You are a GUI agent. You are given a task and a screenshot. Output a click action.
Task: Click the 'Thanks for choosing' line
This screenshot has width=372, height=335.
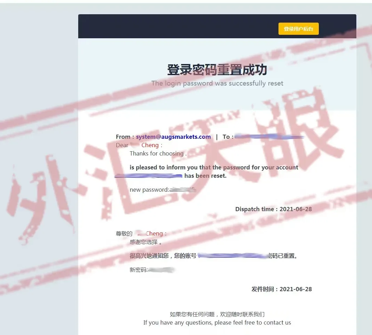click(158, 154)
